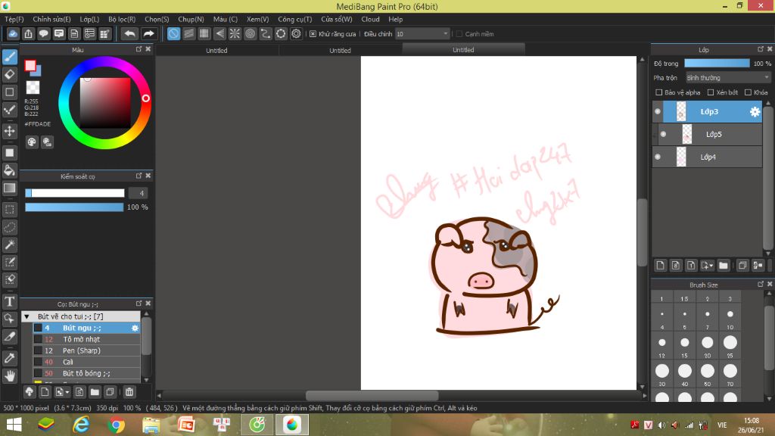
Task: Choose the Eyedropper tool
Action: [10, 358]
